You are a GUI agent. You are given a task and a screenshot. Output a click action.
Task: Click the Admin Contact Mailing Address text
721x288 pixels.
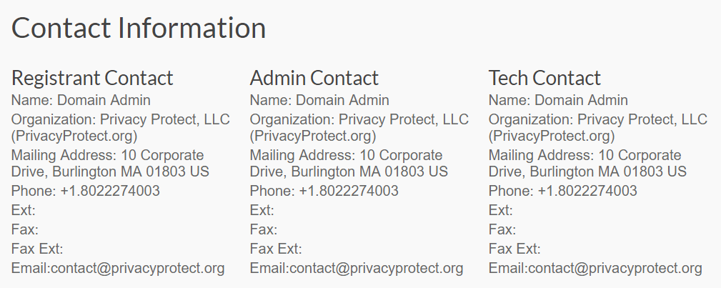[349, 164]
